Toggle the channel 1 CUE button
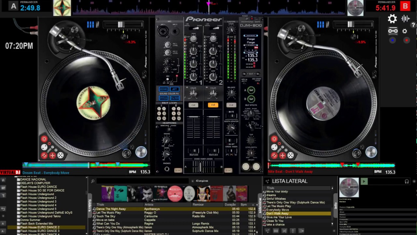Image resolution: width=417 pixels, height=235 pixels. [x=193, y=105]
